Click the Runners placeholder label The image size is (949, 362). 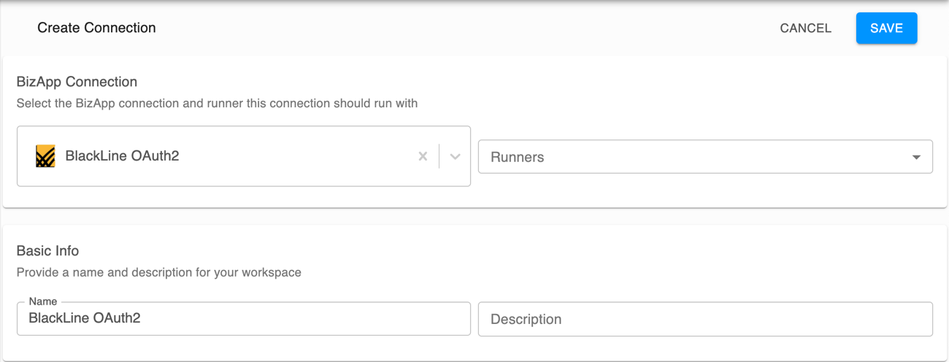(x=517, y=157)
